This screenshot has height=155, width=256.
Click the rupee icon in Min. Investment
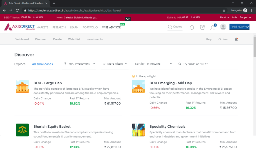click(x=65, y=64)
